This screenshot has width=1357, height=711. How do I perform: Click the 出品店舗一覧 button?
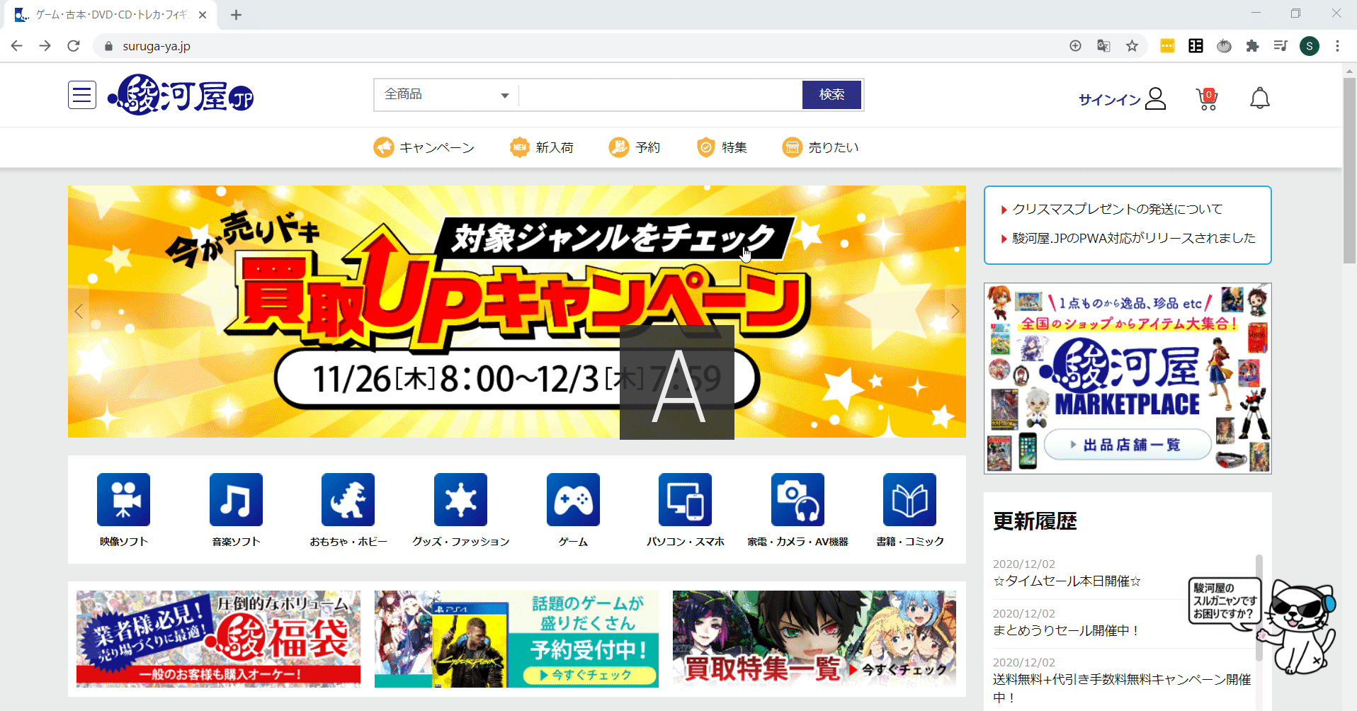click(1127, 445)
